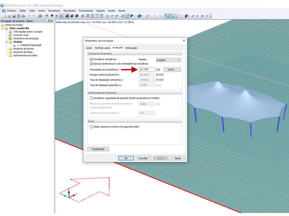Click the Perfil... button
The image size is (289, 216).
click(x=172, y=70)
